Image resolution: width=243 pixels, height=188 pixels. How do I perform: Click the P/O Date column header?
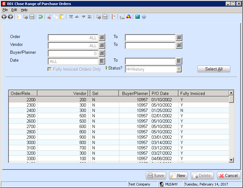tap(164, 93)
